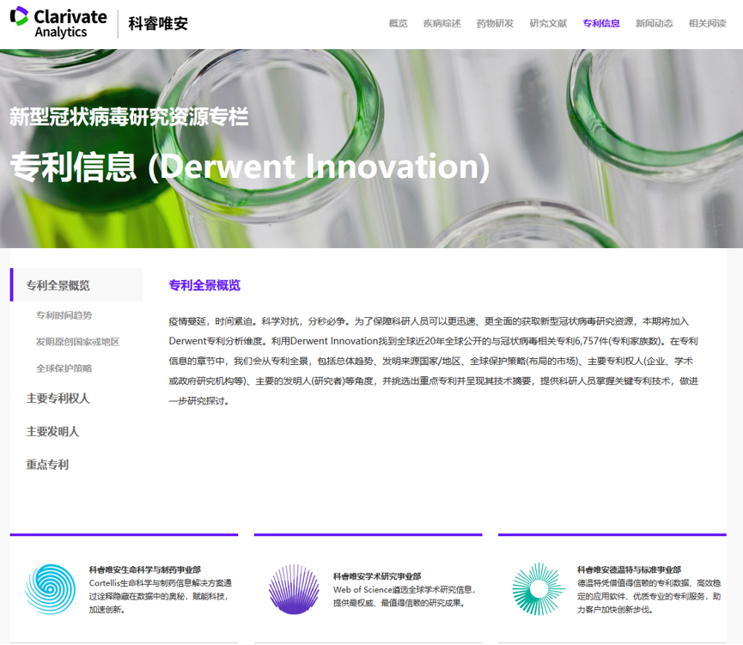
Task: Go to 相关阅读 in the top navigation
Action: tap(708, 23)
